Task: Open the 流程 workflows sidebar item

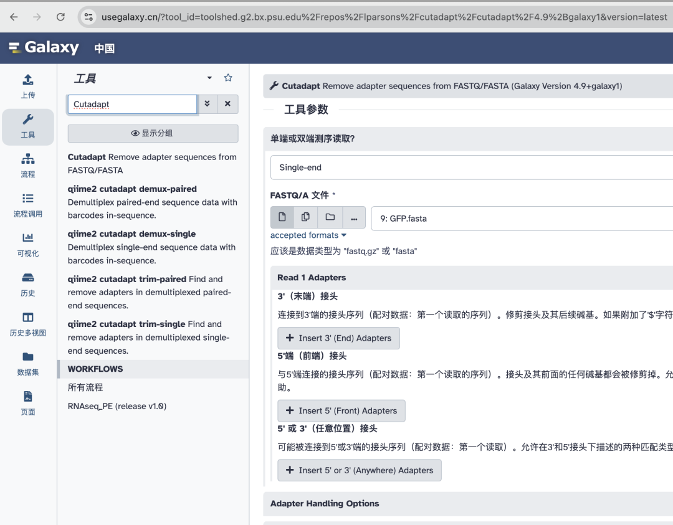Action: 28,166
